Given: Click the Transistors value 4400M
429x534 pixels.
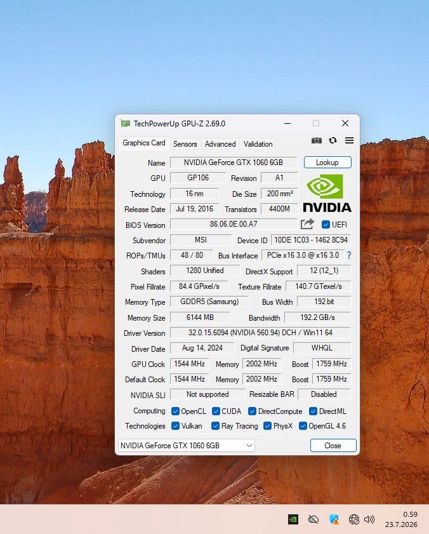Looking at the screenshot, I should [x=279, y=209].
